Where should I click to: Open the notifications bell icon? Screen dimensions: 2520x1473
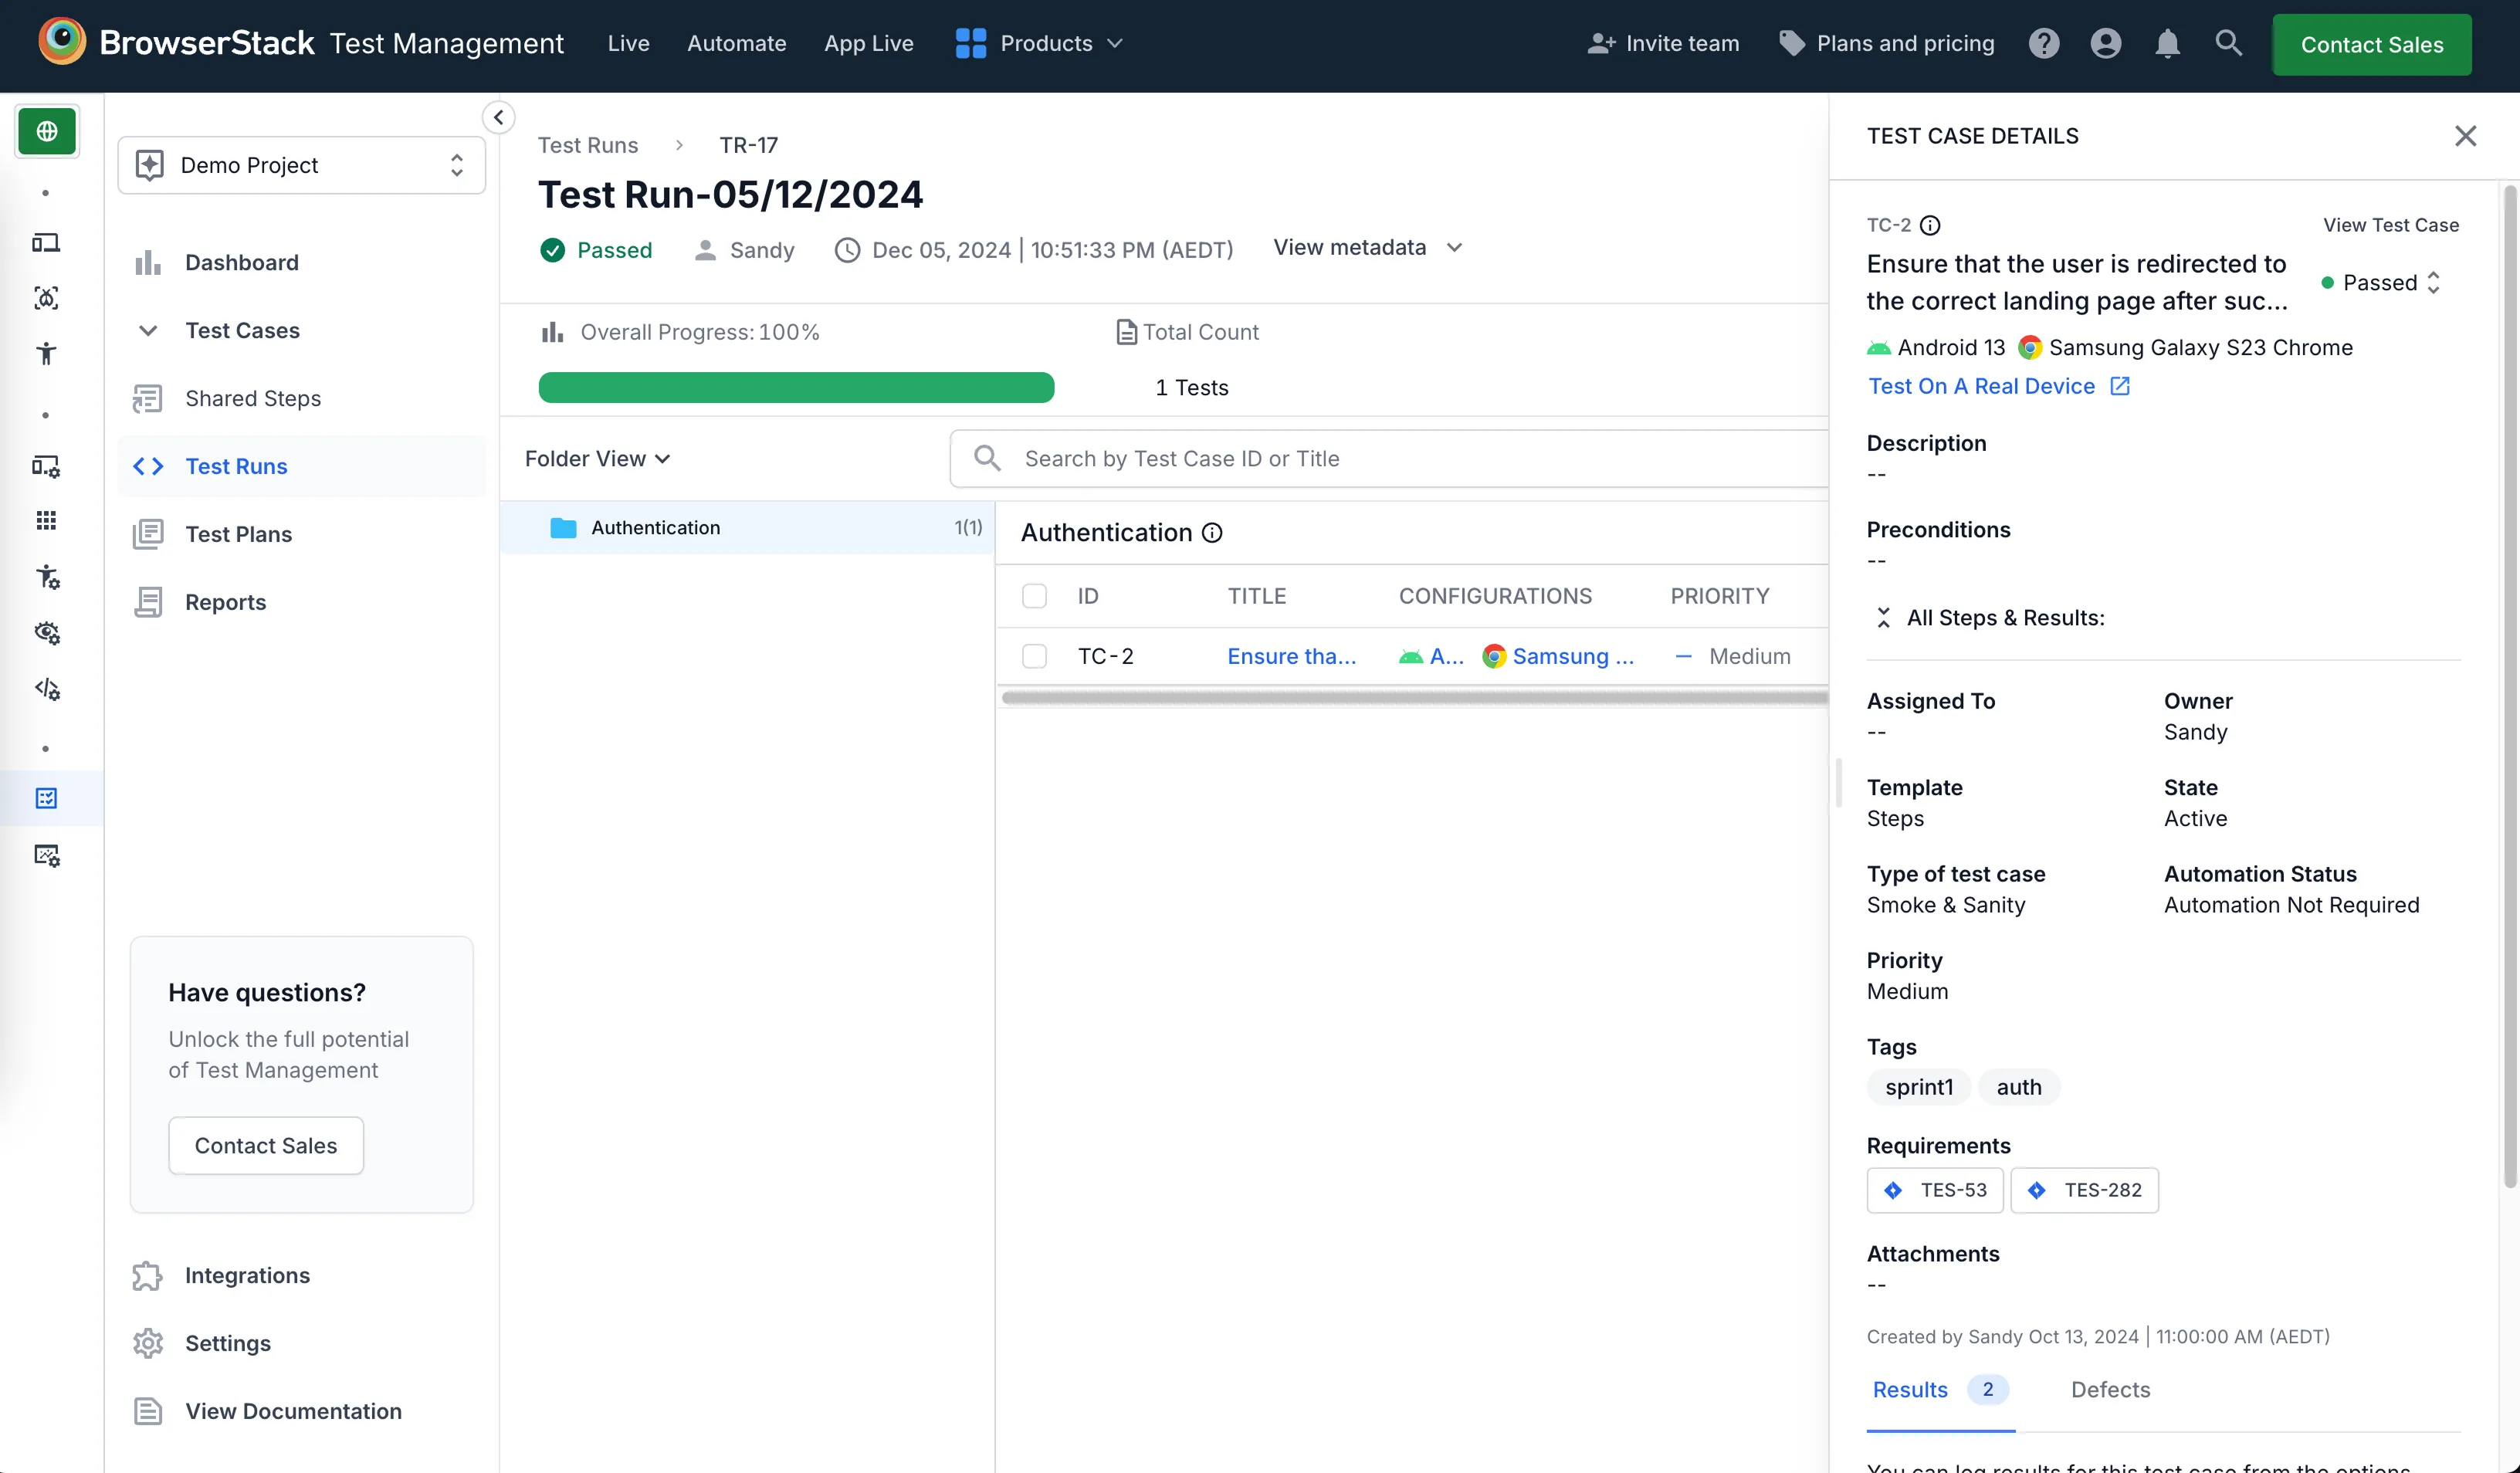tap(2167, 43)
